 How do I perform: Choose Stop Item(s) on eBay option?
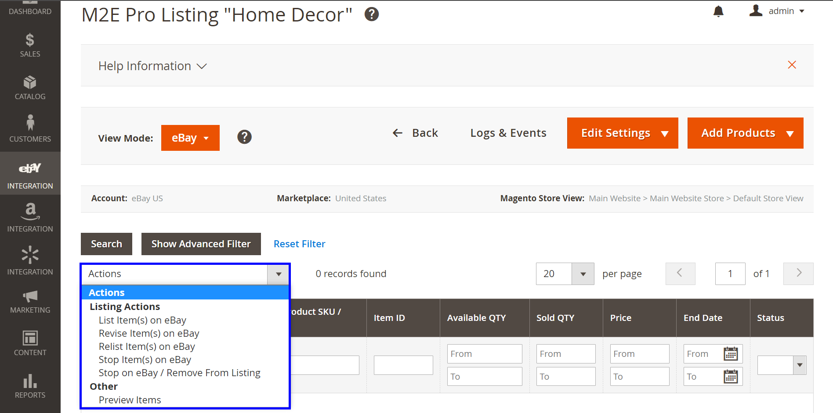[x=145, y=360]
